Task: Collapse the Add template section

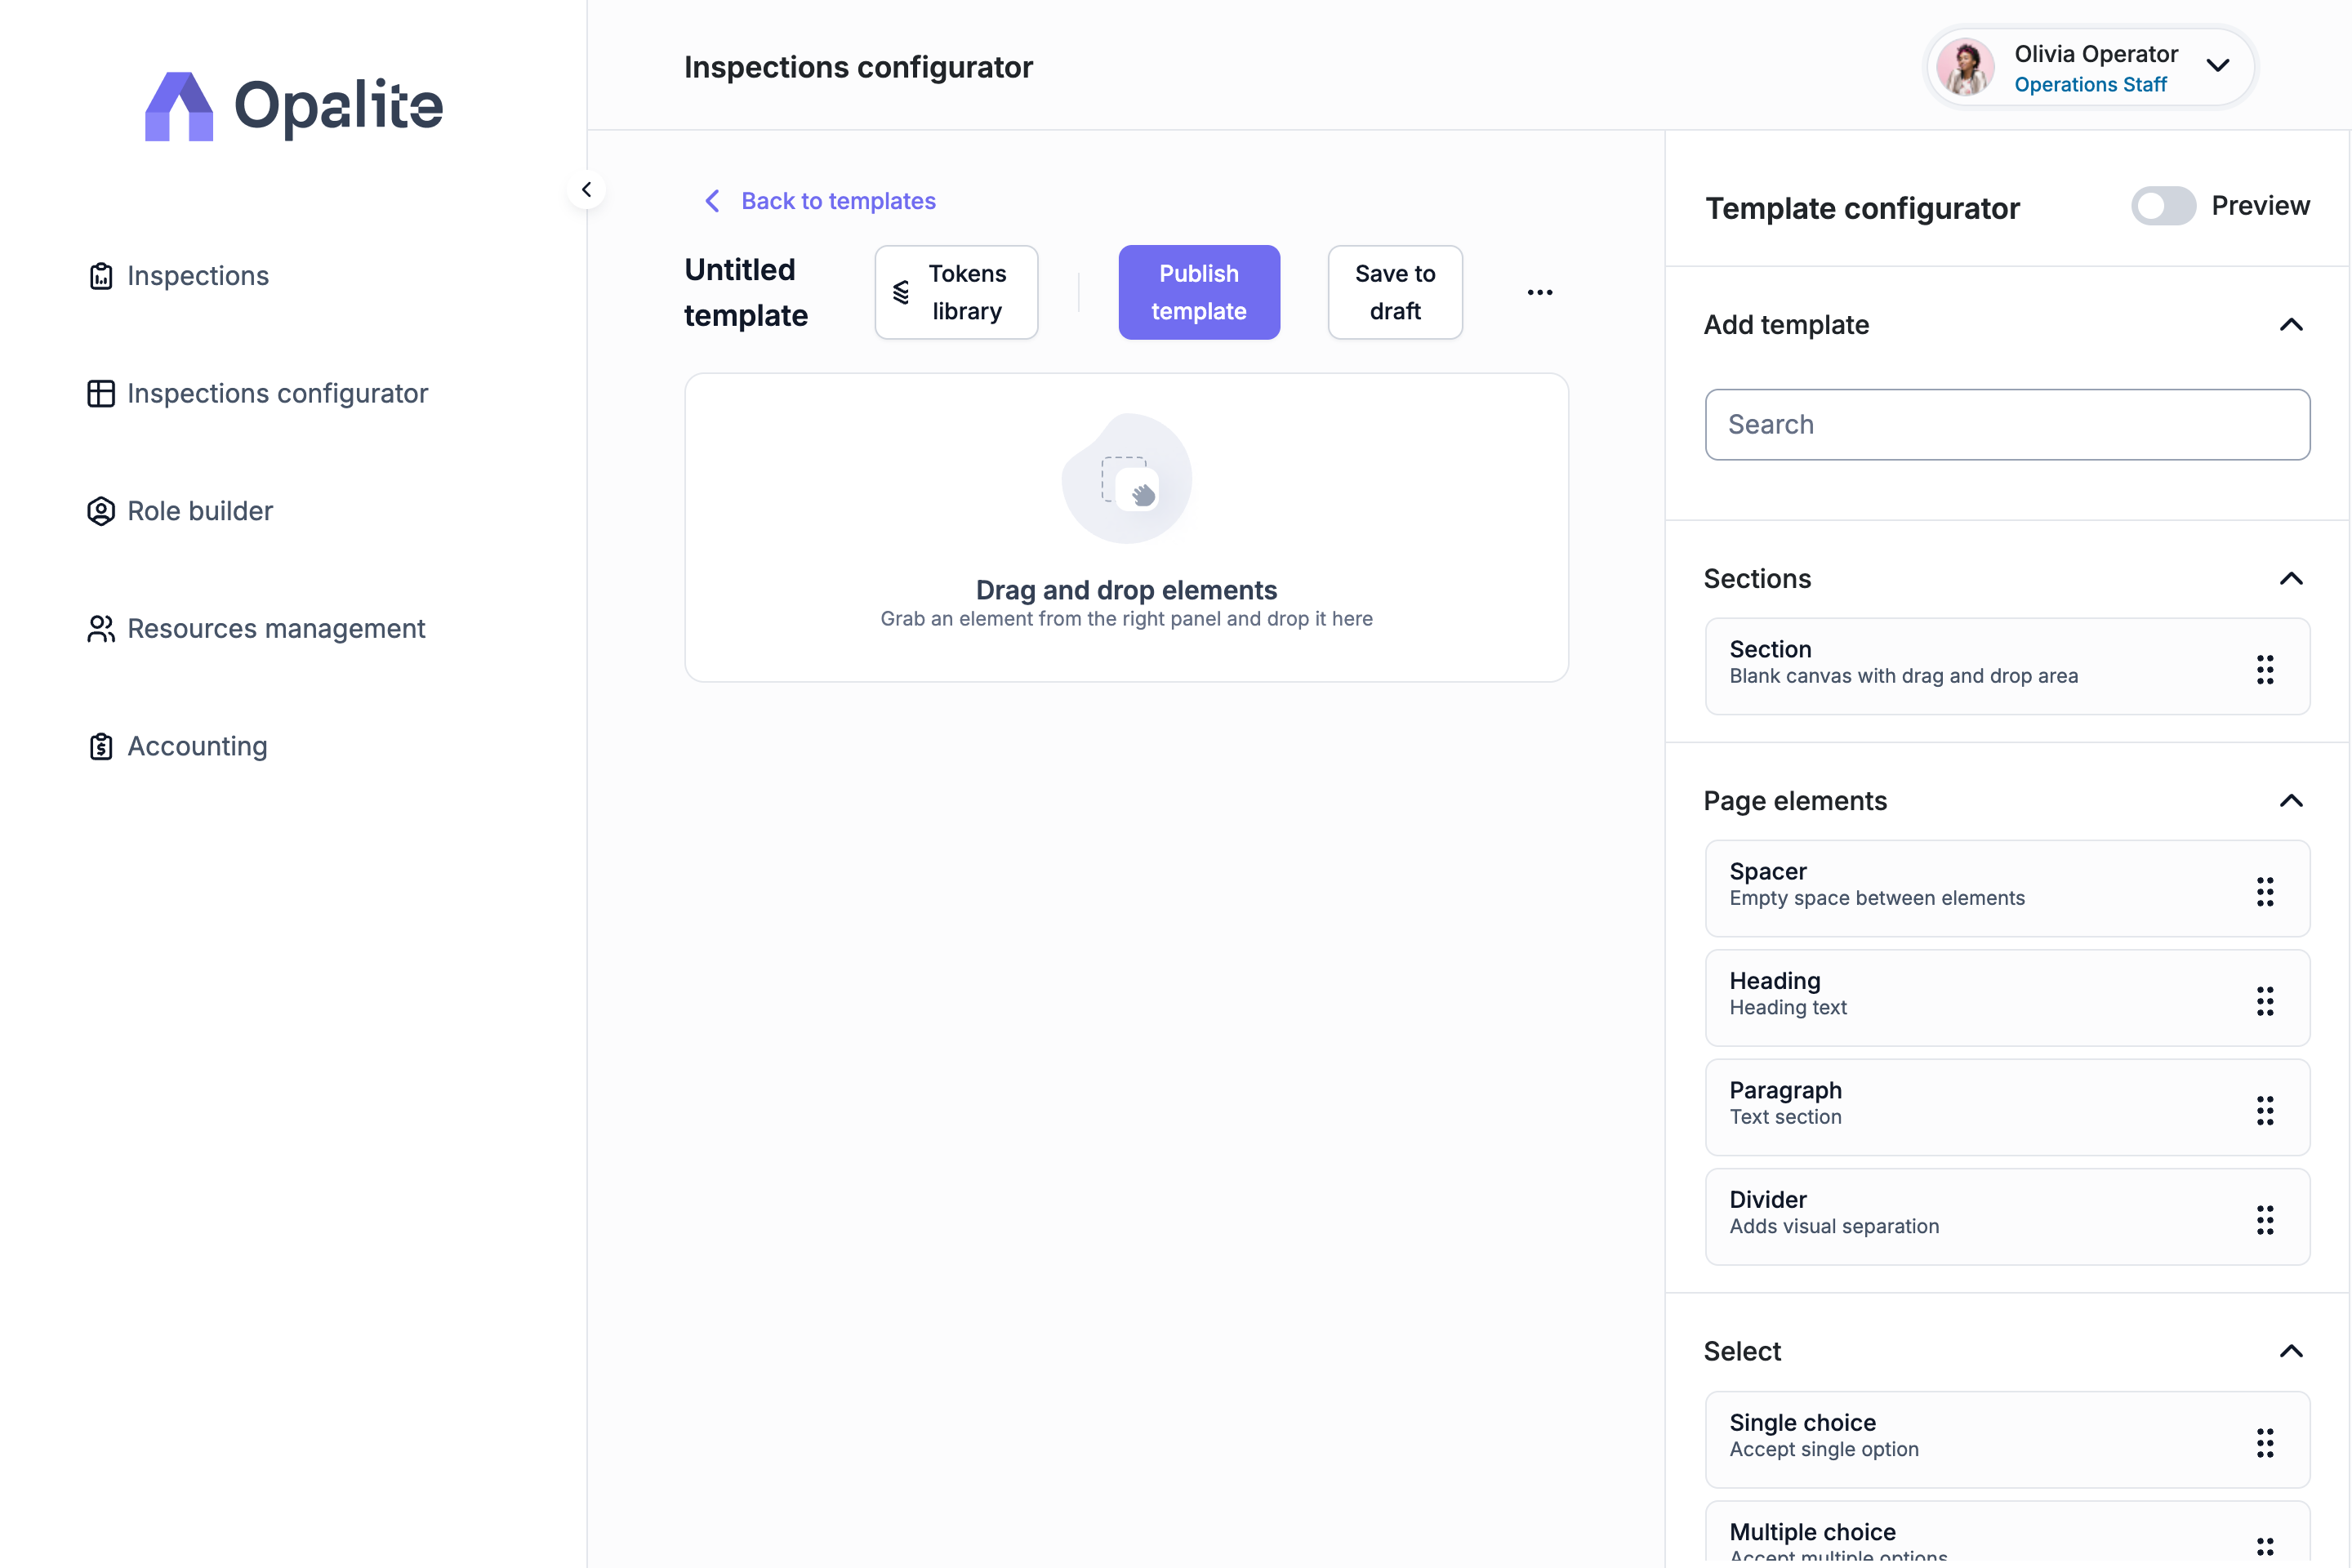Action: [2291, 325]
